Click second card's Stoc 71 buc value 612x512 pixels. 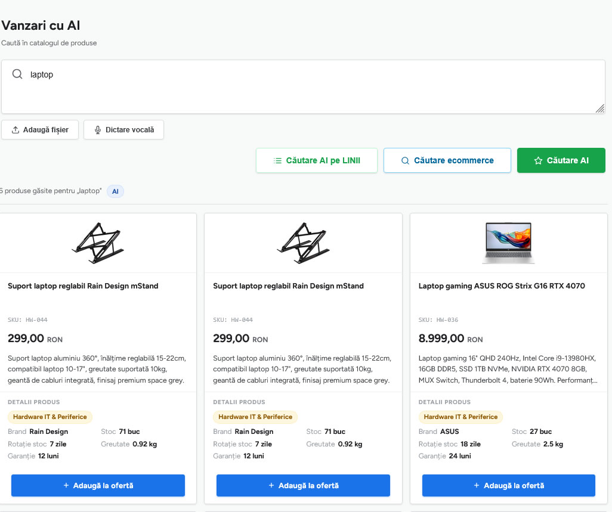[x=335, y=432]
